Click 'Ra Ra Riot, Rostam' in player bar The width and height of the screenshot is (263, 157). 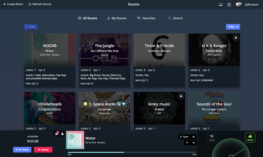pos(95,143)
